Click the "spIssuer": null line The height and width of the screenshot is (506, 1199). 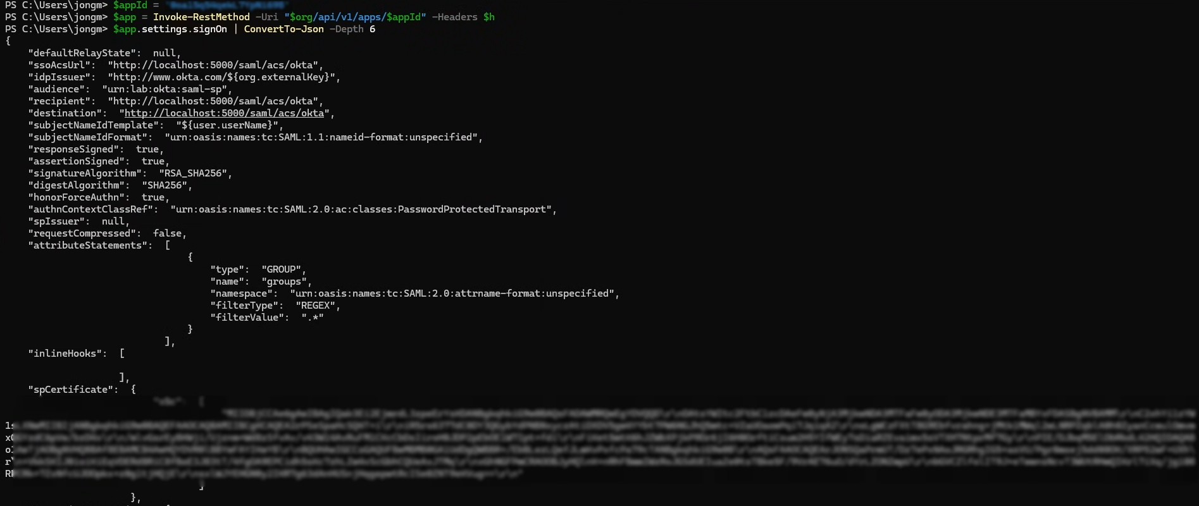point(79,221)
